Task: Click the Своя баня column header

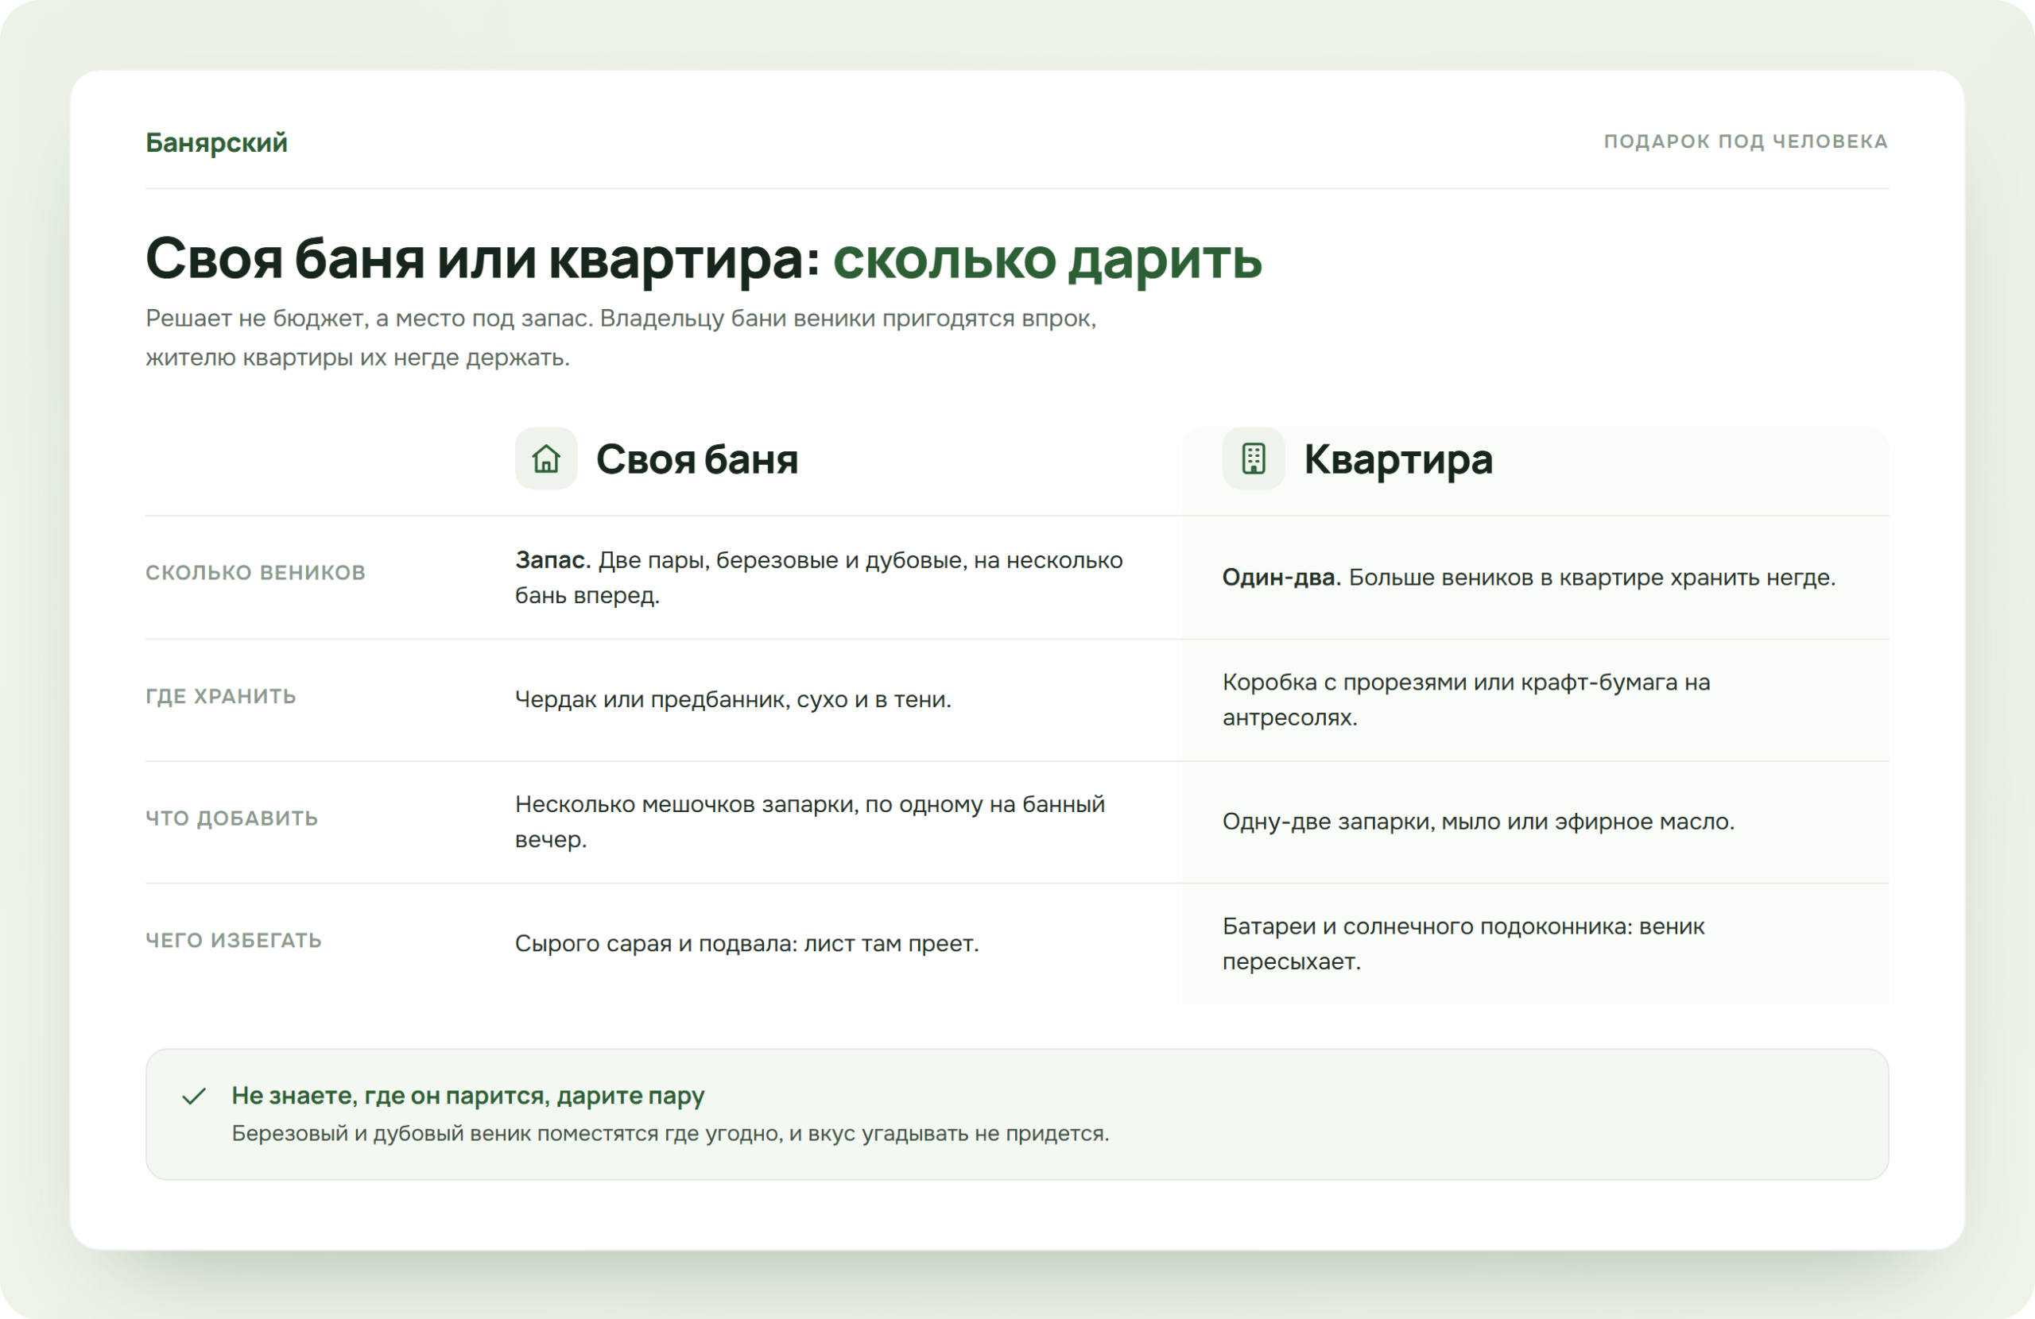Action: click(697, 459)
